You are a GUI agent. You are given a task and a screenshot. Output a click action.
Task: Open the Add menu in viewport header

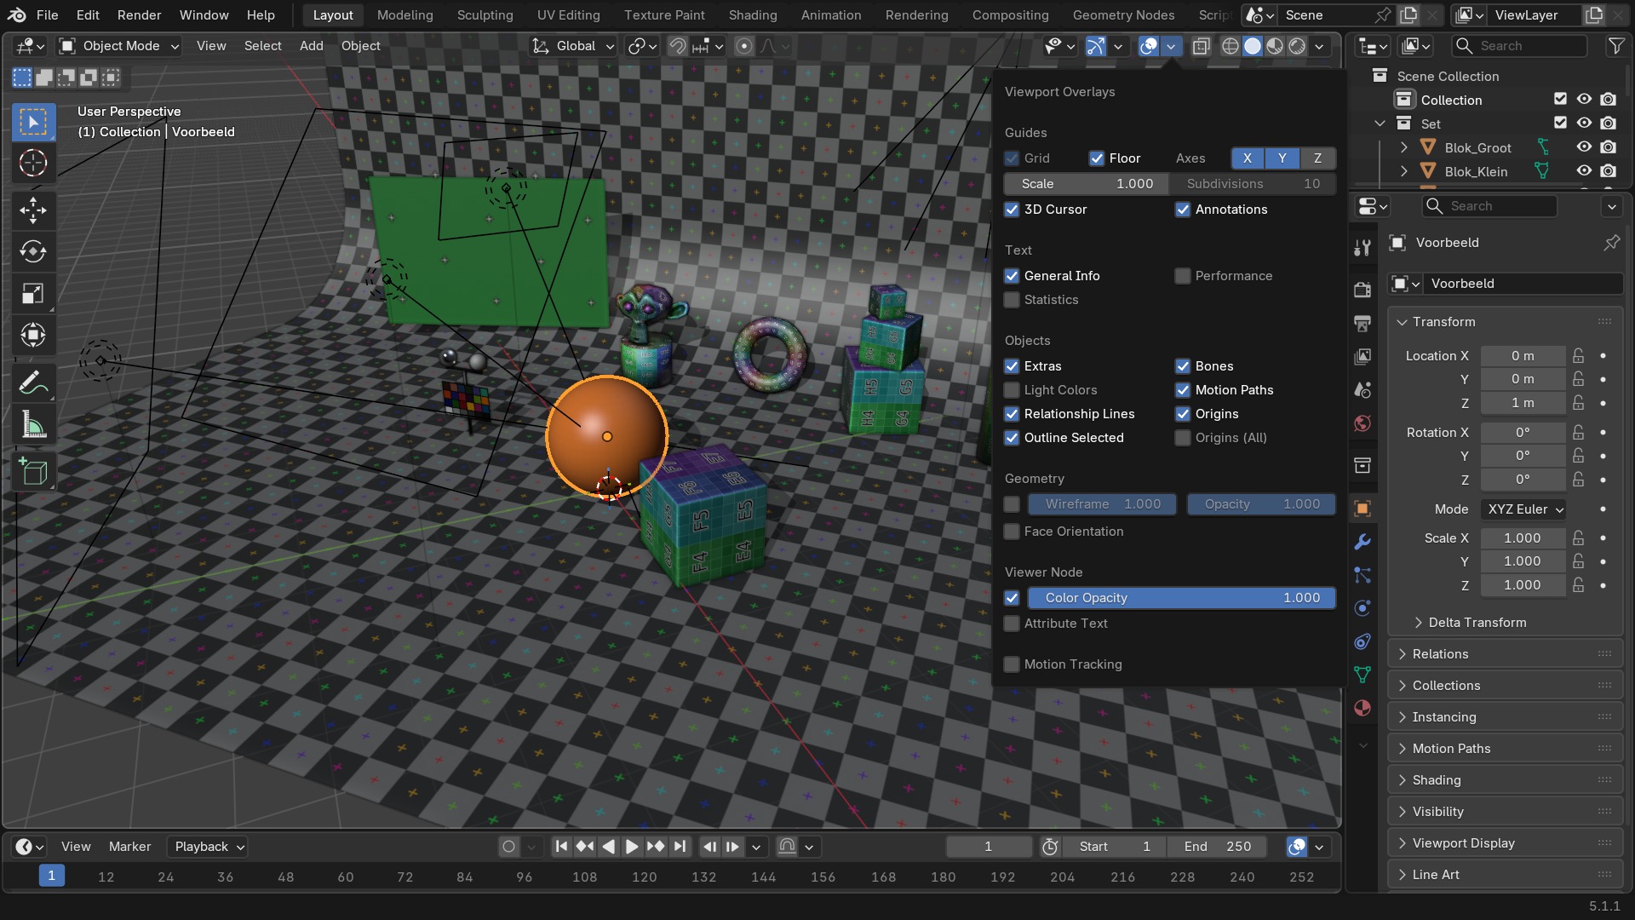coord(311,46)
